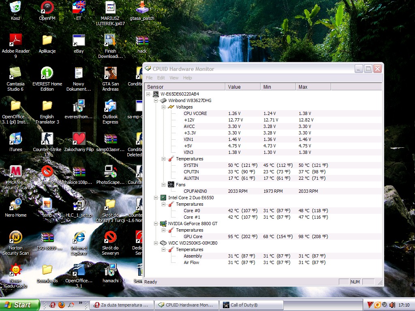Open the Counter-Strike 1.6 desktop shortcut

tap(47, 139)
